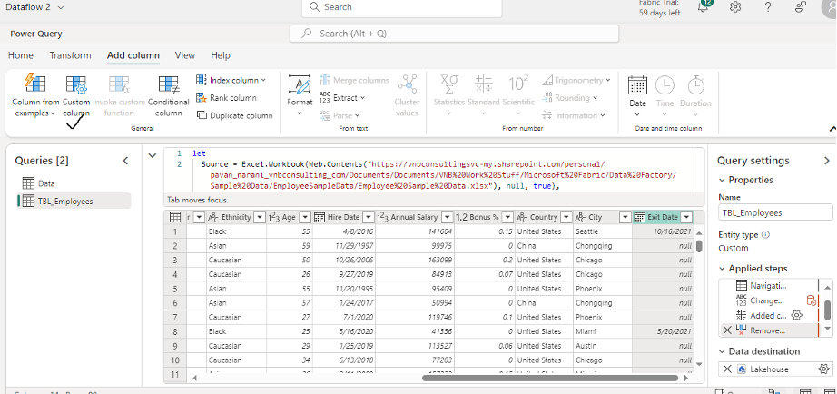
Task: Click the Search (Alt + Q) field
Action: (454, 34)
